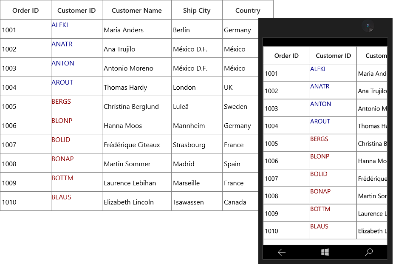Click the Ship City column header

coord(197,10)
